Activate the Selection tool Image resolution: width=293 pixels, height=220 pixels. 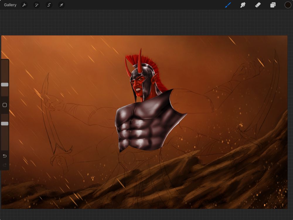(x=49, y=5)
